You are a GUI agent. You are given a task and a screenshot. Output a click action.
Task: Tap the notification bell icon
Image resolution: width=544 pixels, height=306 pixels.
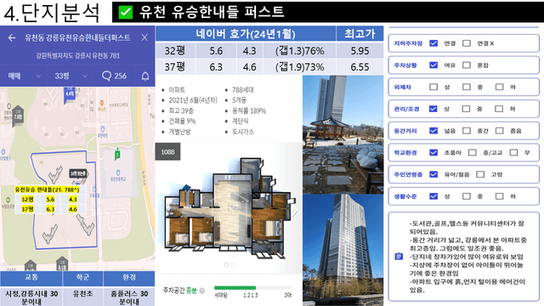[x=145, y=76]
